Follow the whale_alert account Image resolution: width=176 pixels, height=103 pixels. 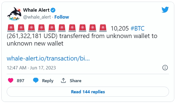[62, 17]
